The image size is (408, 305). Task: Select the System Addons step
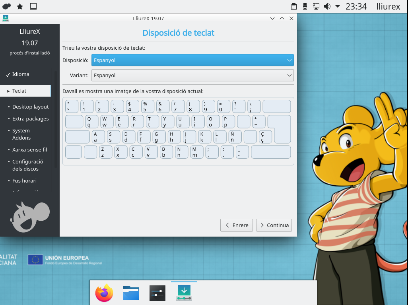(x=21, y=134)
